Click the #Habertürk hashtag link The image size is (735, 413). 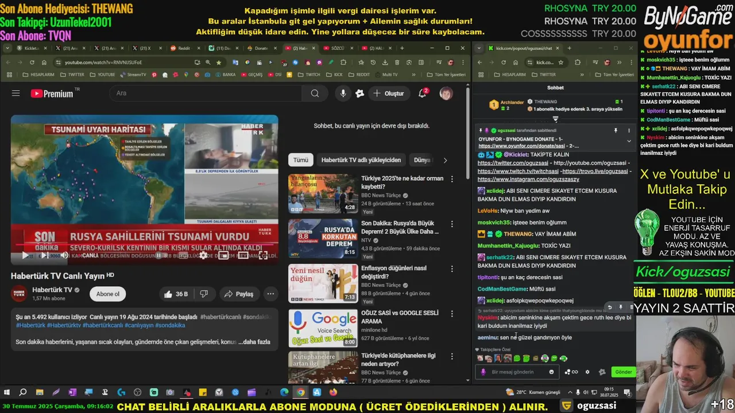pos(30,325)
